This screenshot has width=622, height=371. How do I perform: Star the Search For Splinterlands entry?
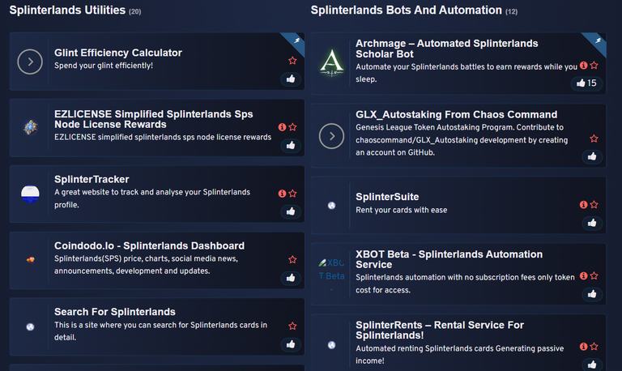[292, 326]
